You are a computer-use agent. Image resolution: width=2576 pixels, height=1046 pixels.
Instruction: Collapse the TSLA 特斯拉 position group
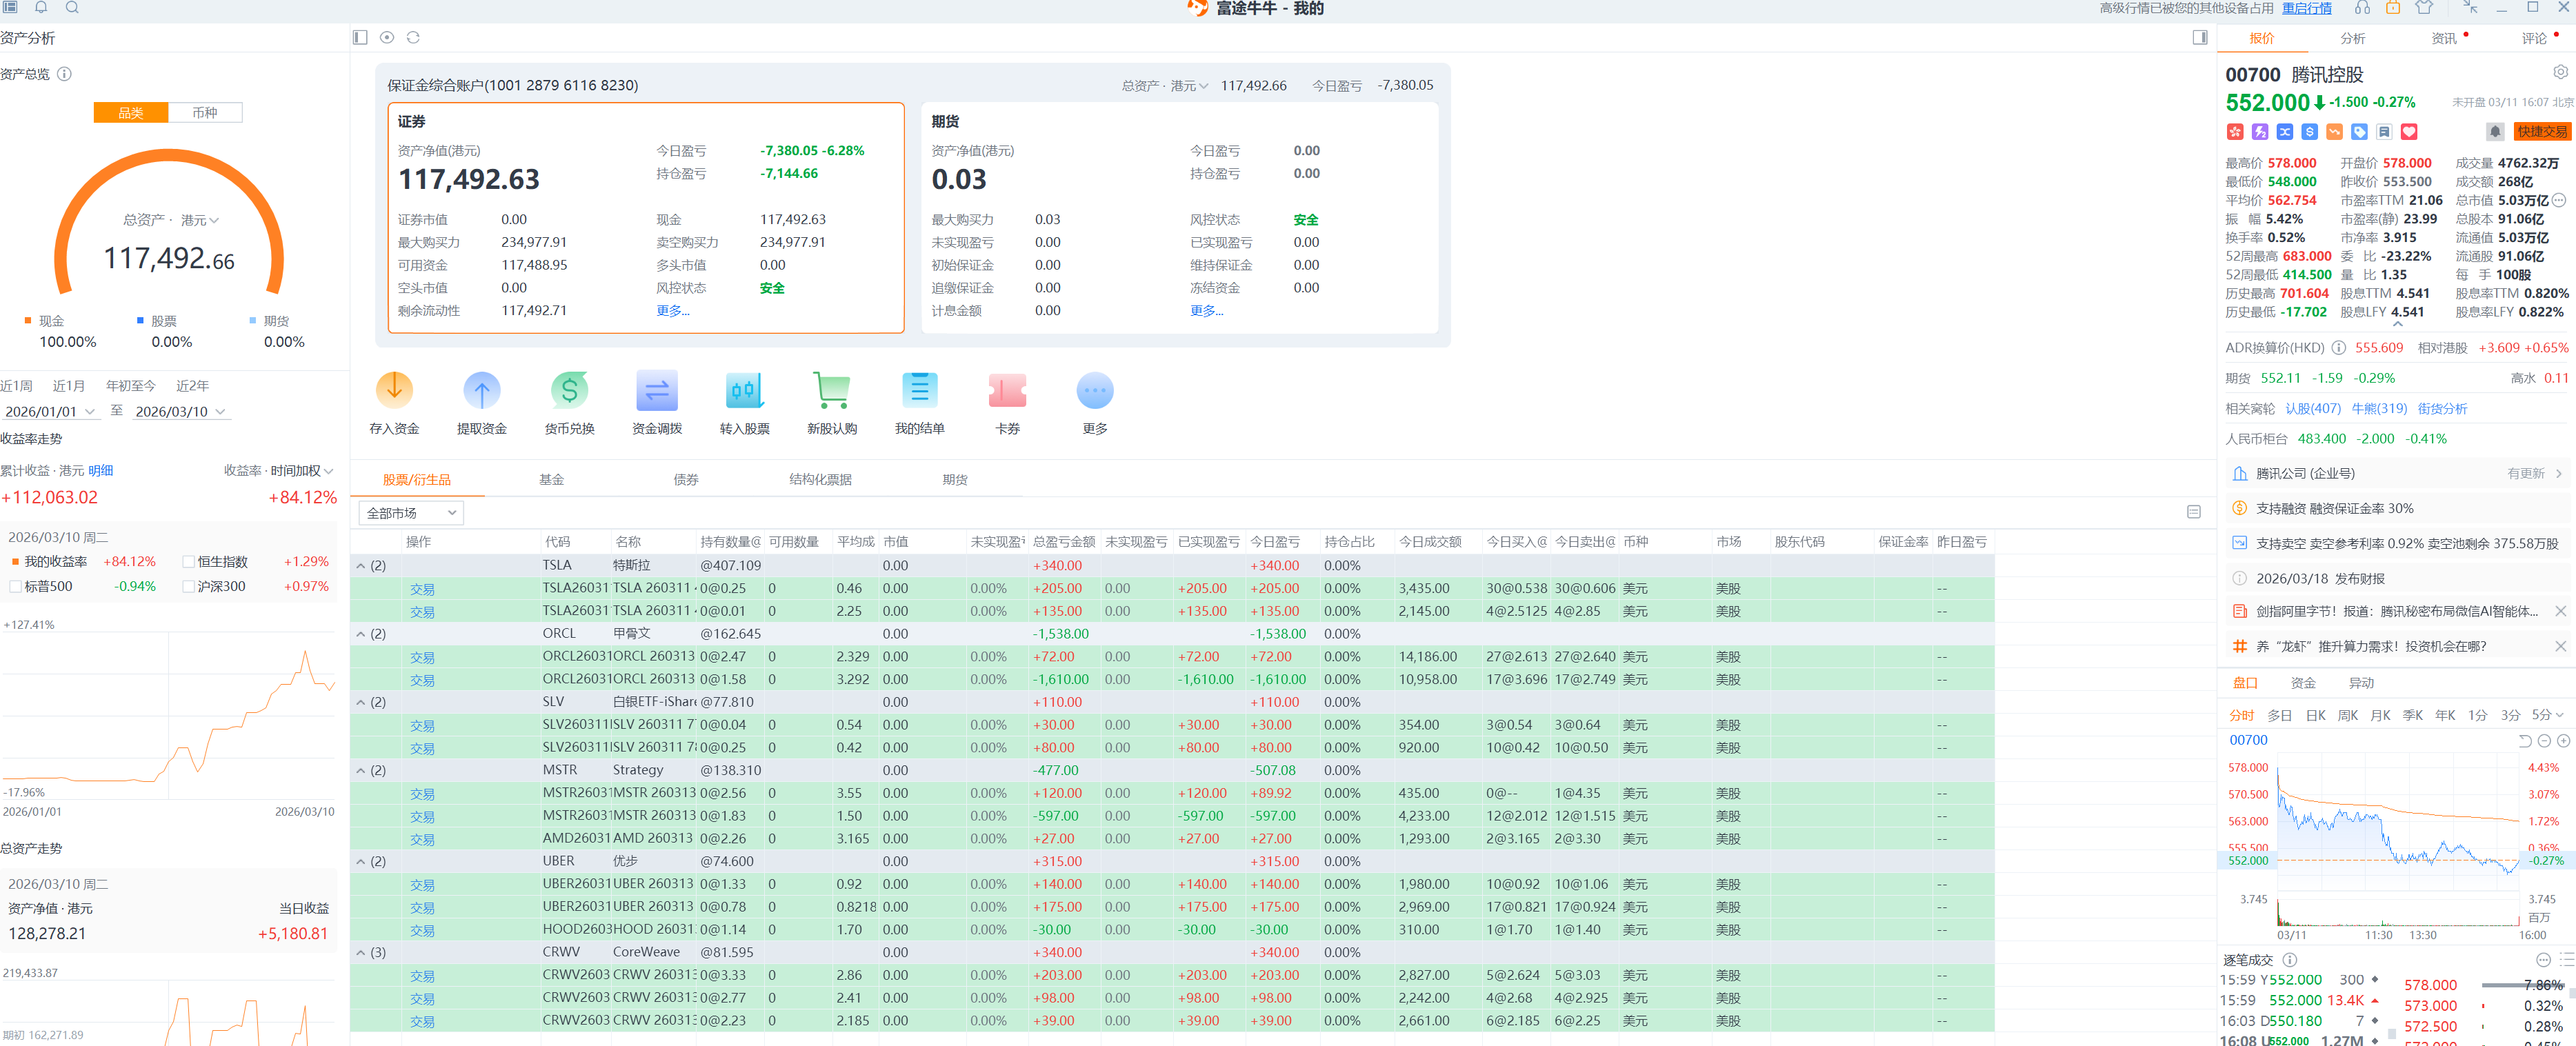(361, 566)
